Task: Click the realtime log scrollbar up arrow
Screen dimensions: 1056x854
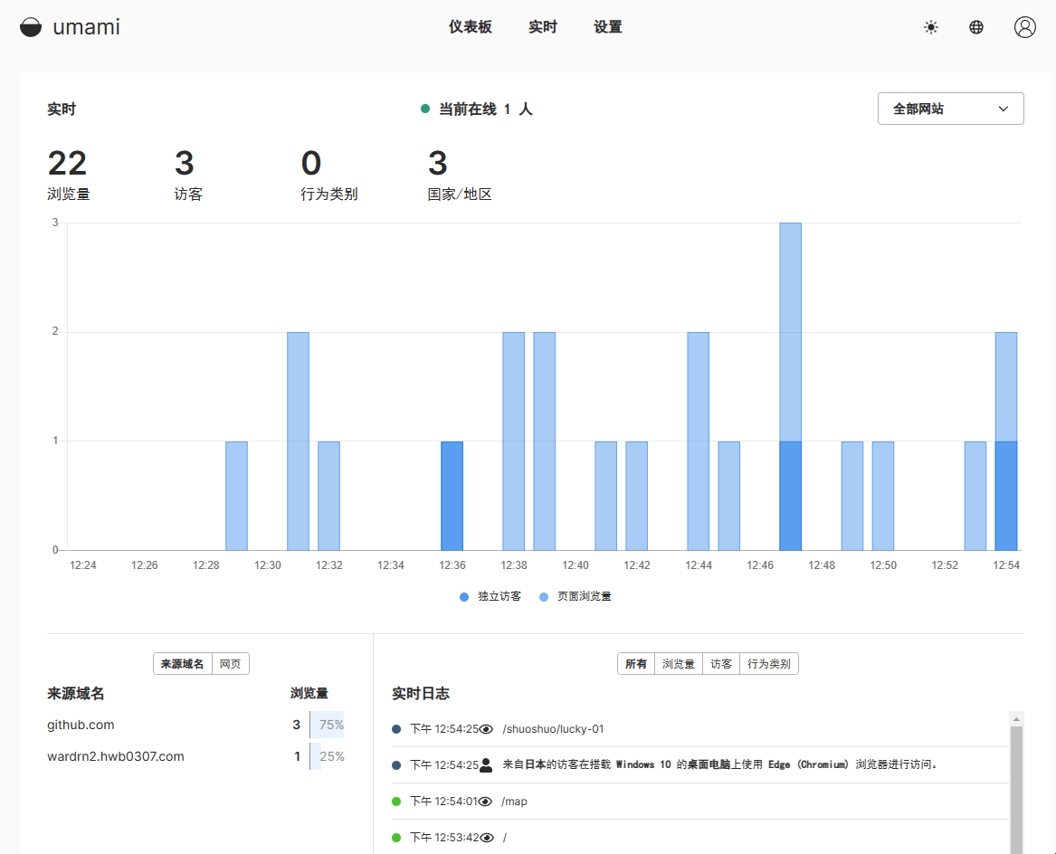Action: [x=1016, y=719]
